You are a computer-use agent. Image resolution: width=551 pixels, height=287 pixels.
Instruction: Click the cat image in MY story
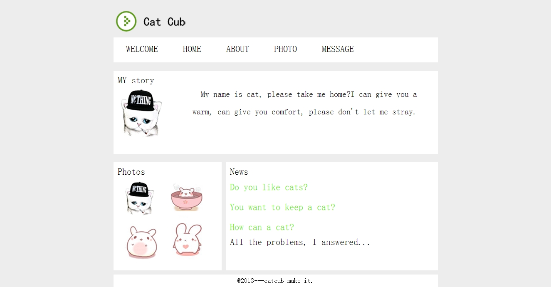[x=141, y=113]
